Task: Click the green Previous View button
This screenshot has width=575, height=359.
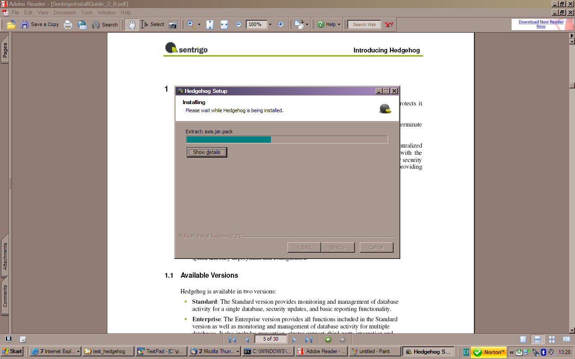Action: pyautogui.click(x=328, y=340)
